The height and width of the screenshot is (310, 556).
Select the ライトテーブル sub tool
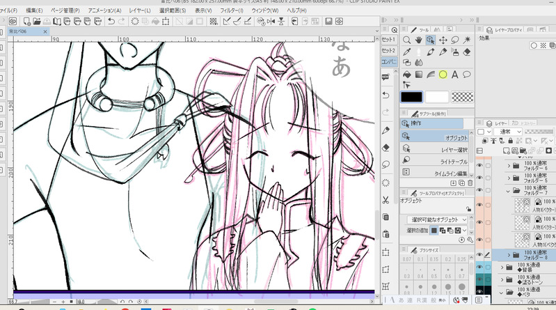(435, 161)
